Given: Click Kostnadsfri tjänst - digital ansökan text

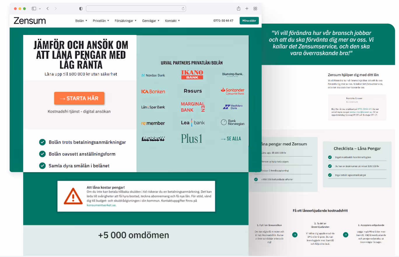Looking at the screenshot, I should pyautogui.click(x=79, y=111).
